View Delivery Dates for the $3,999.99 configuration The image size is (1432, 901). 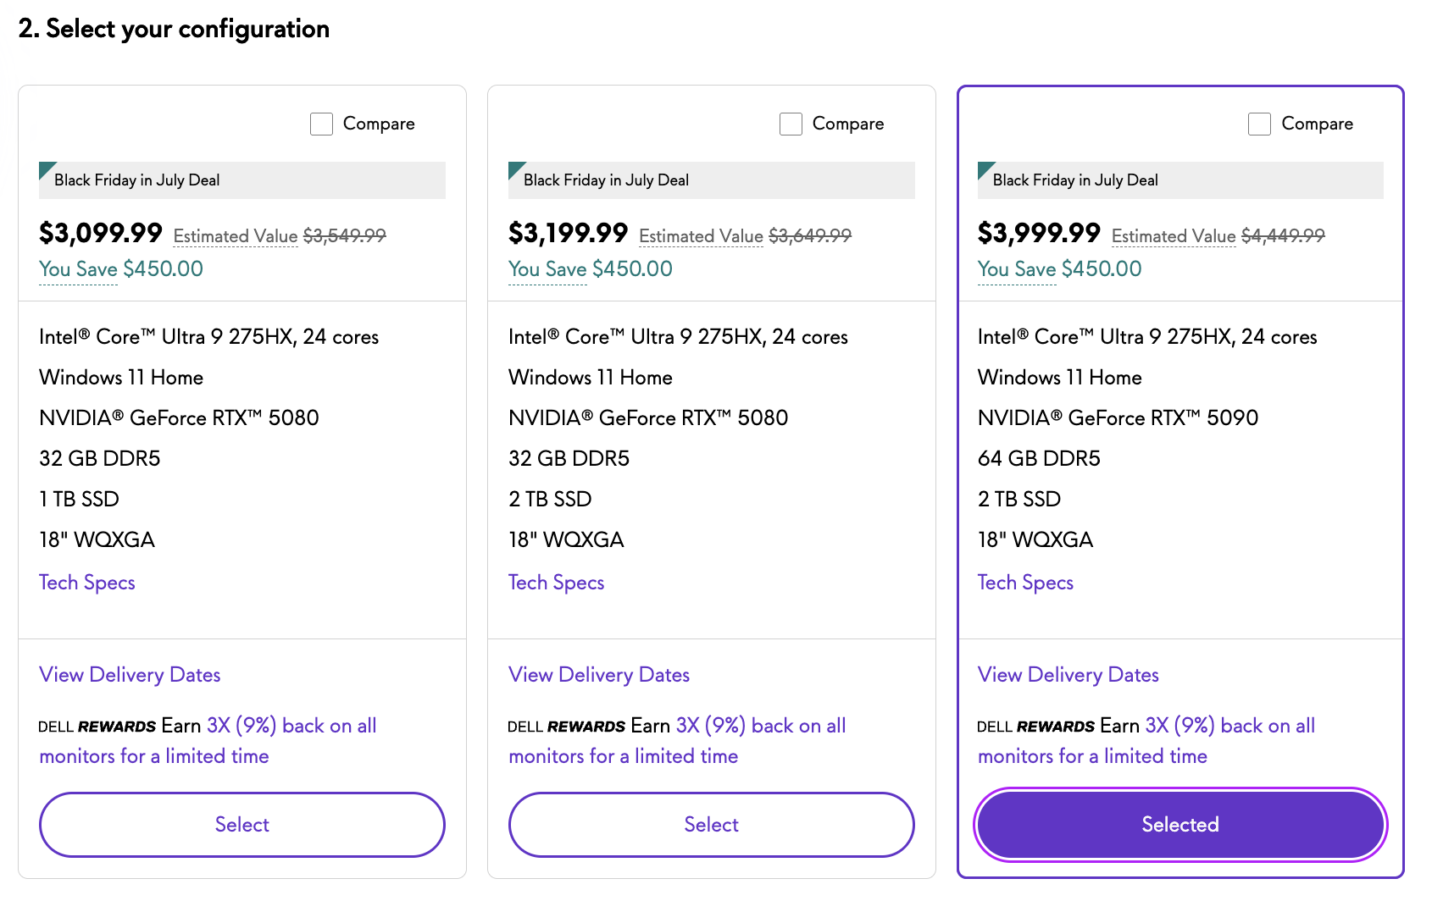(x=1068, y=675)
